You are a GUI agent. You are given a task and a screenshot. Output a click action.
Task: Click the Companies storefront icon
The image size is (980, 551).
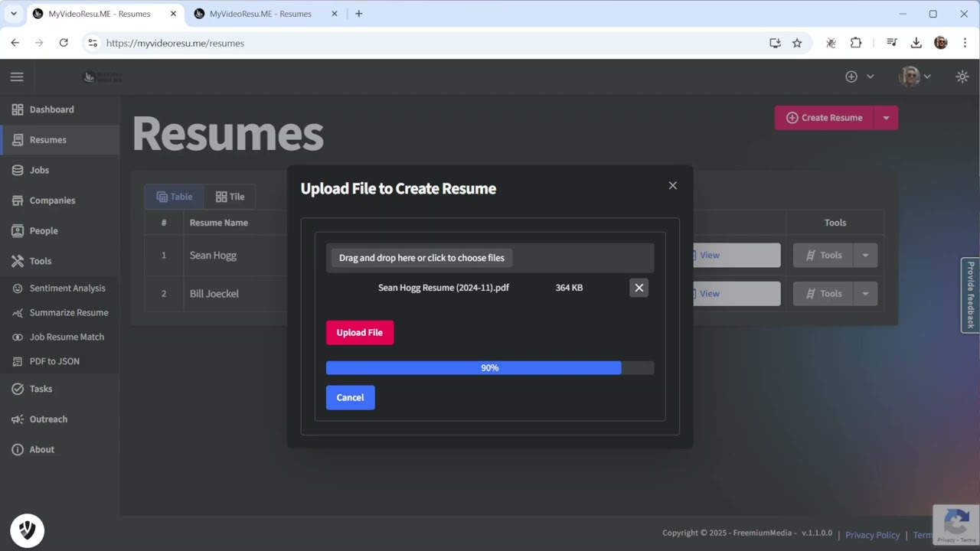pos(18,201)
